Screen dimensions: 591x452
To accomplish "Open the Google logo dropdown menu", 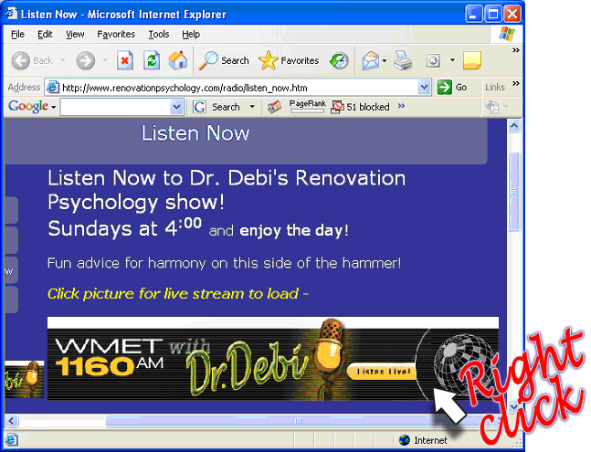I will click(30, 107).
